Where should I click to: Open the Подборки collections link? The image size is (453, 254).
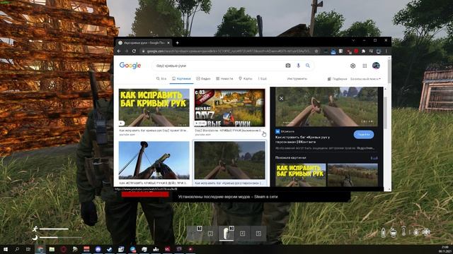337,78
